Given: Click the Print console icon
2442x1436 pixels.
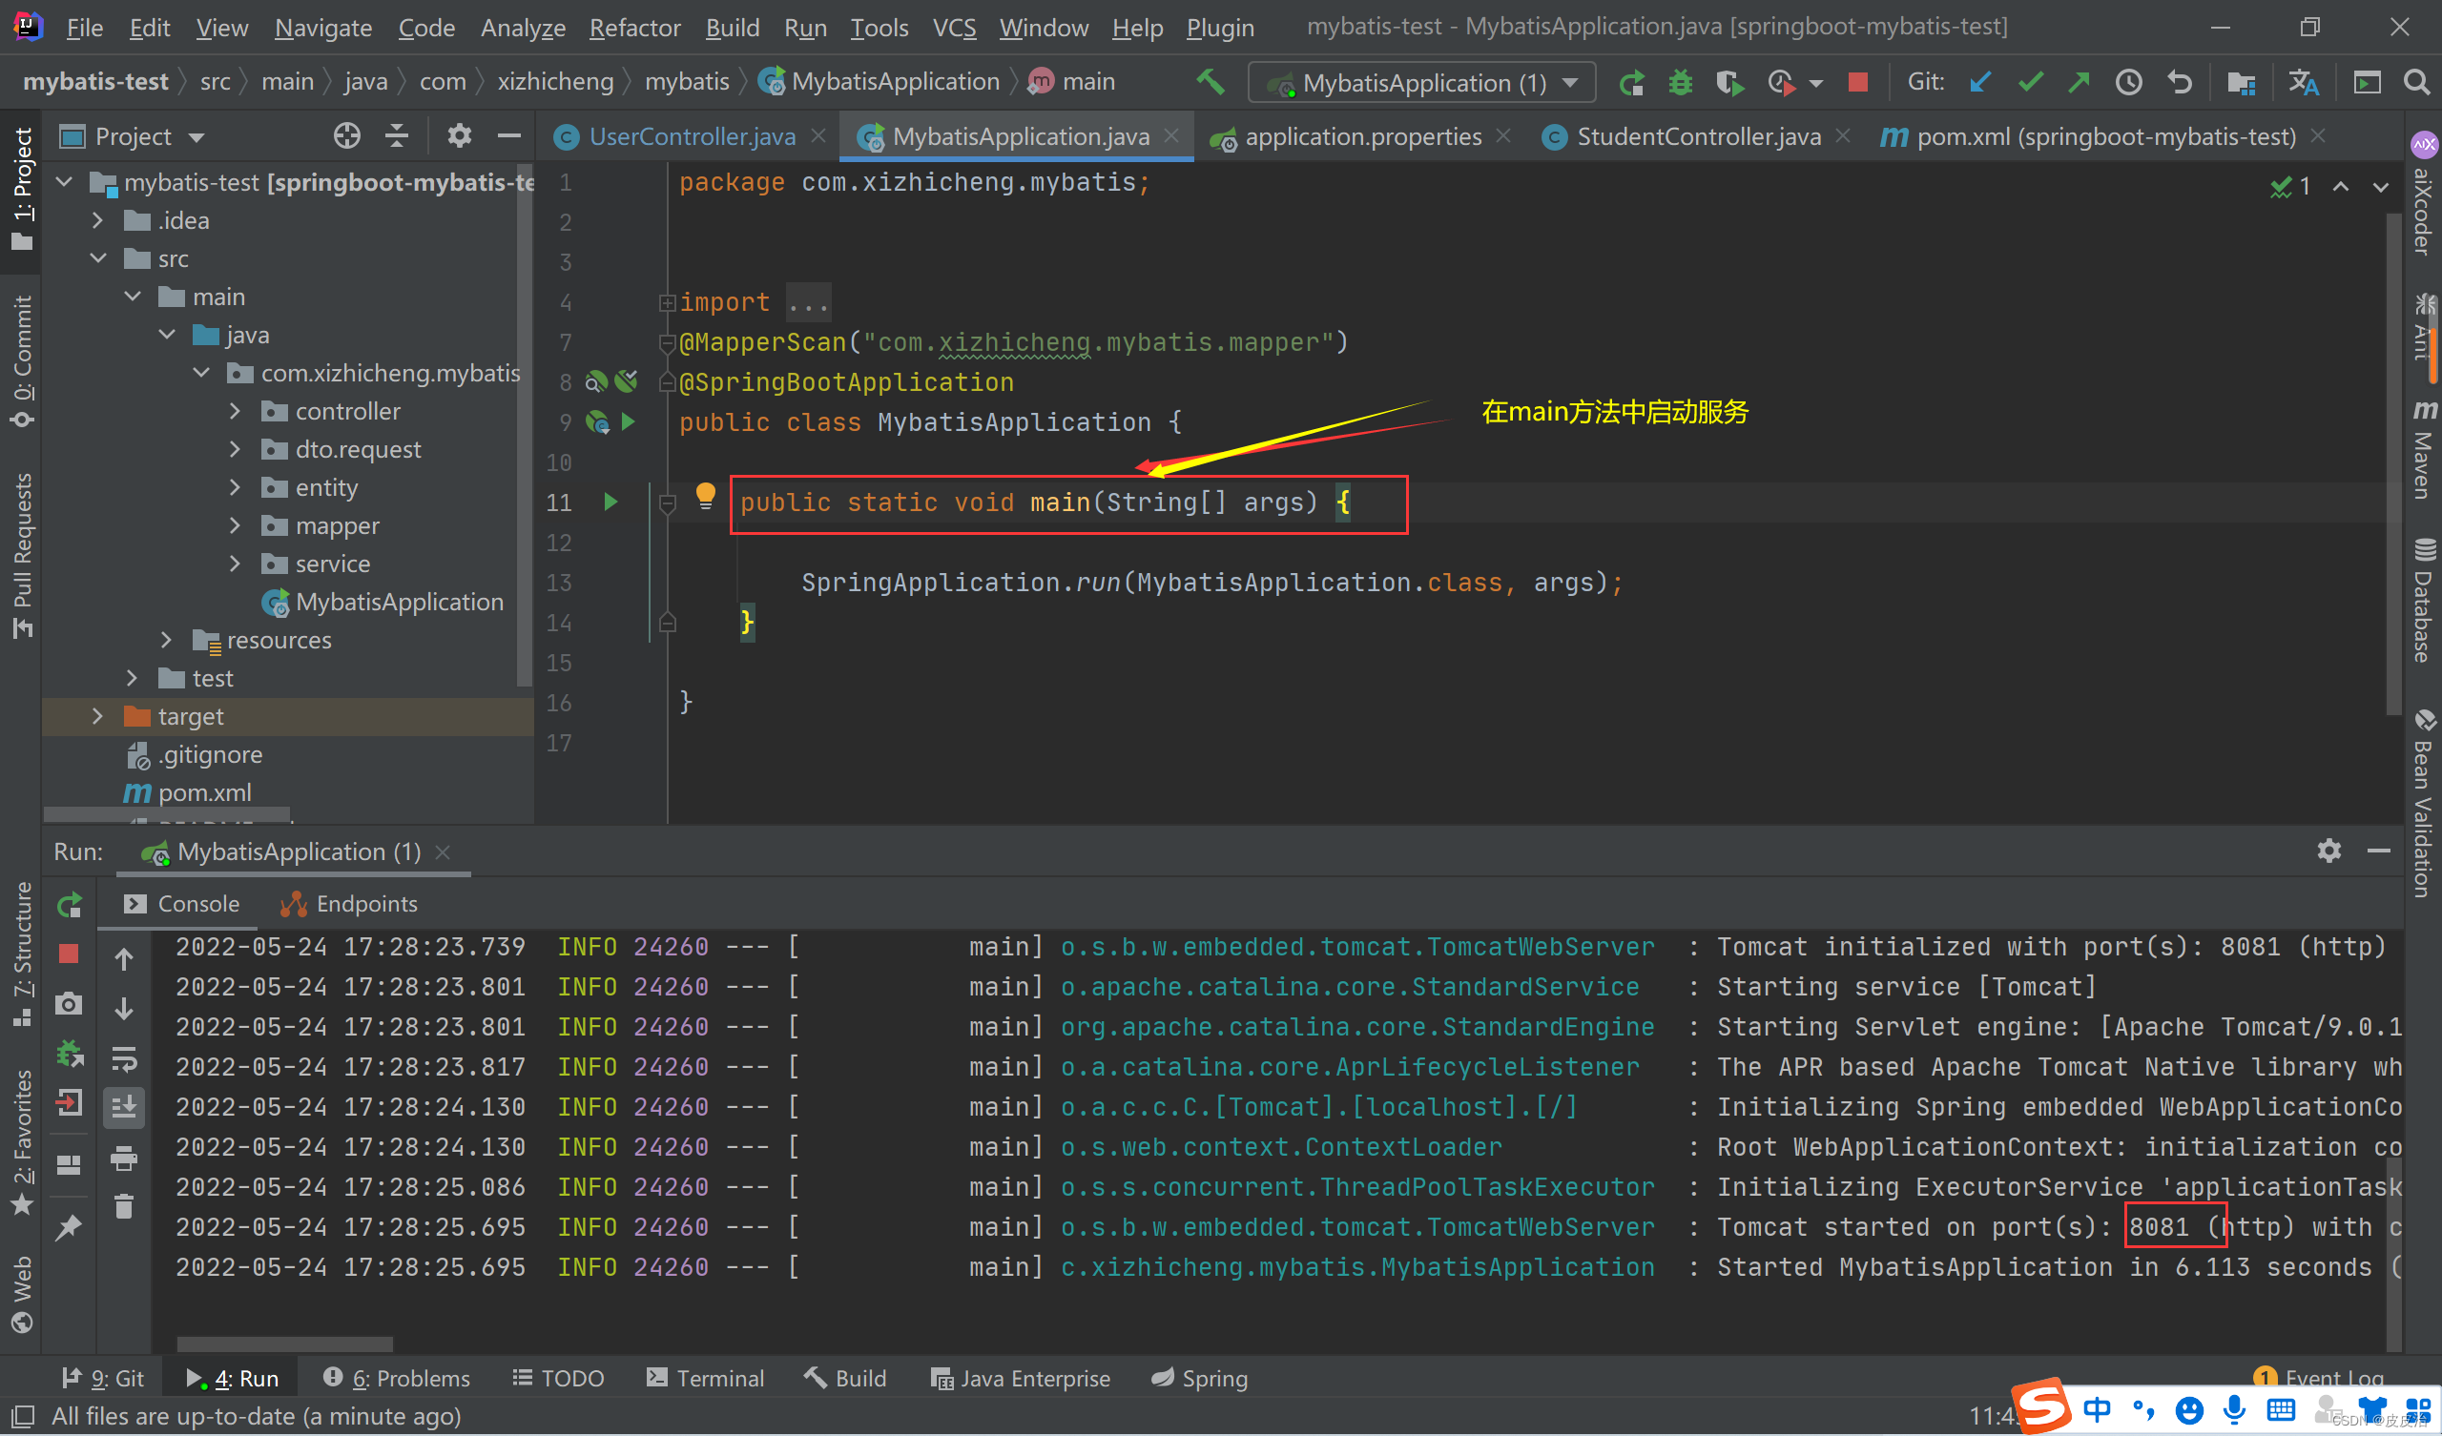Looking at the screenshot, I should [x=124, y=1158].
